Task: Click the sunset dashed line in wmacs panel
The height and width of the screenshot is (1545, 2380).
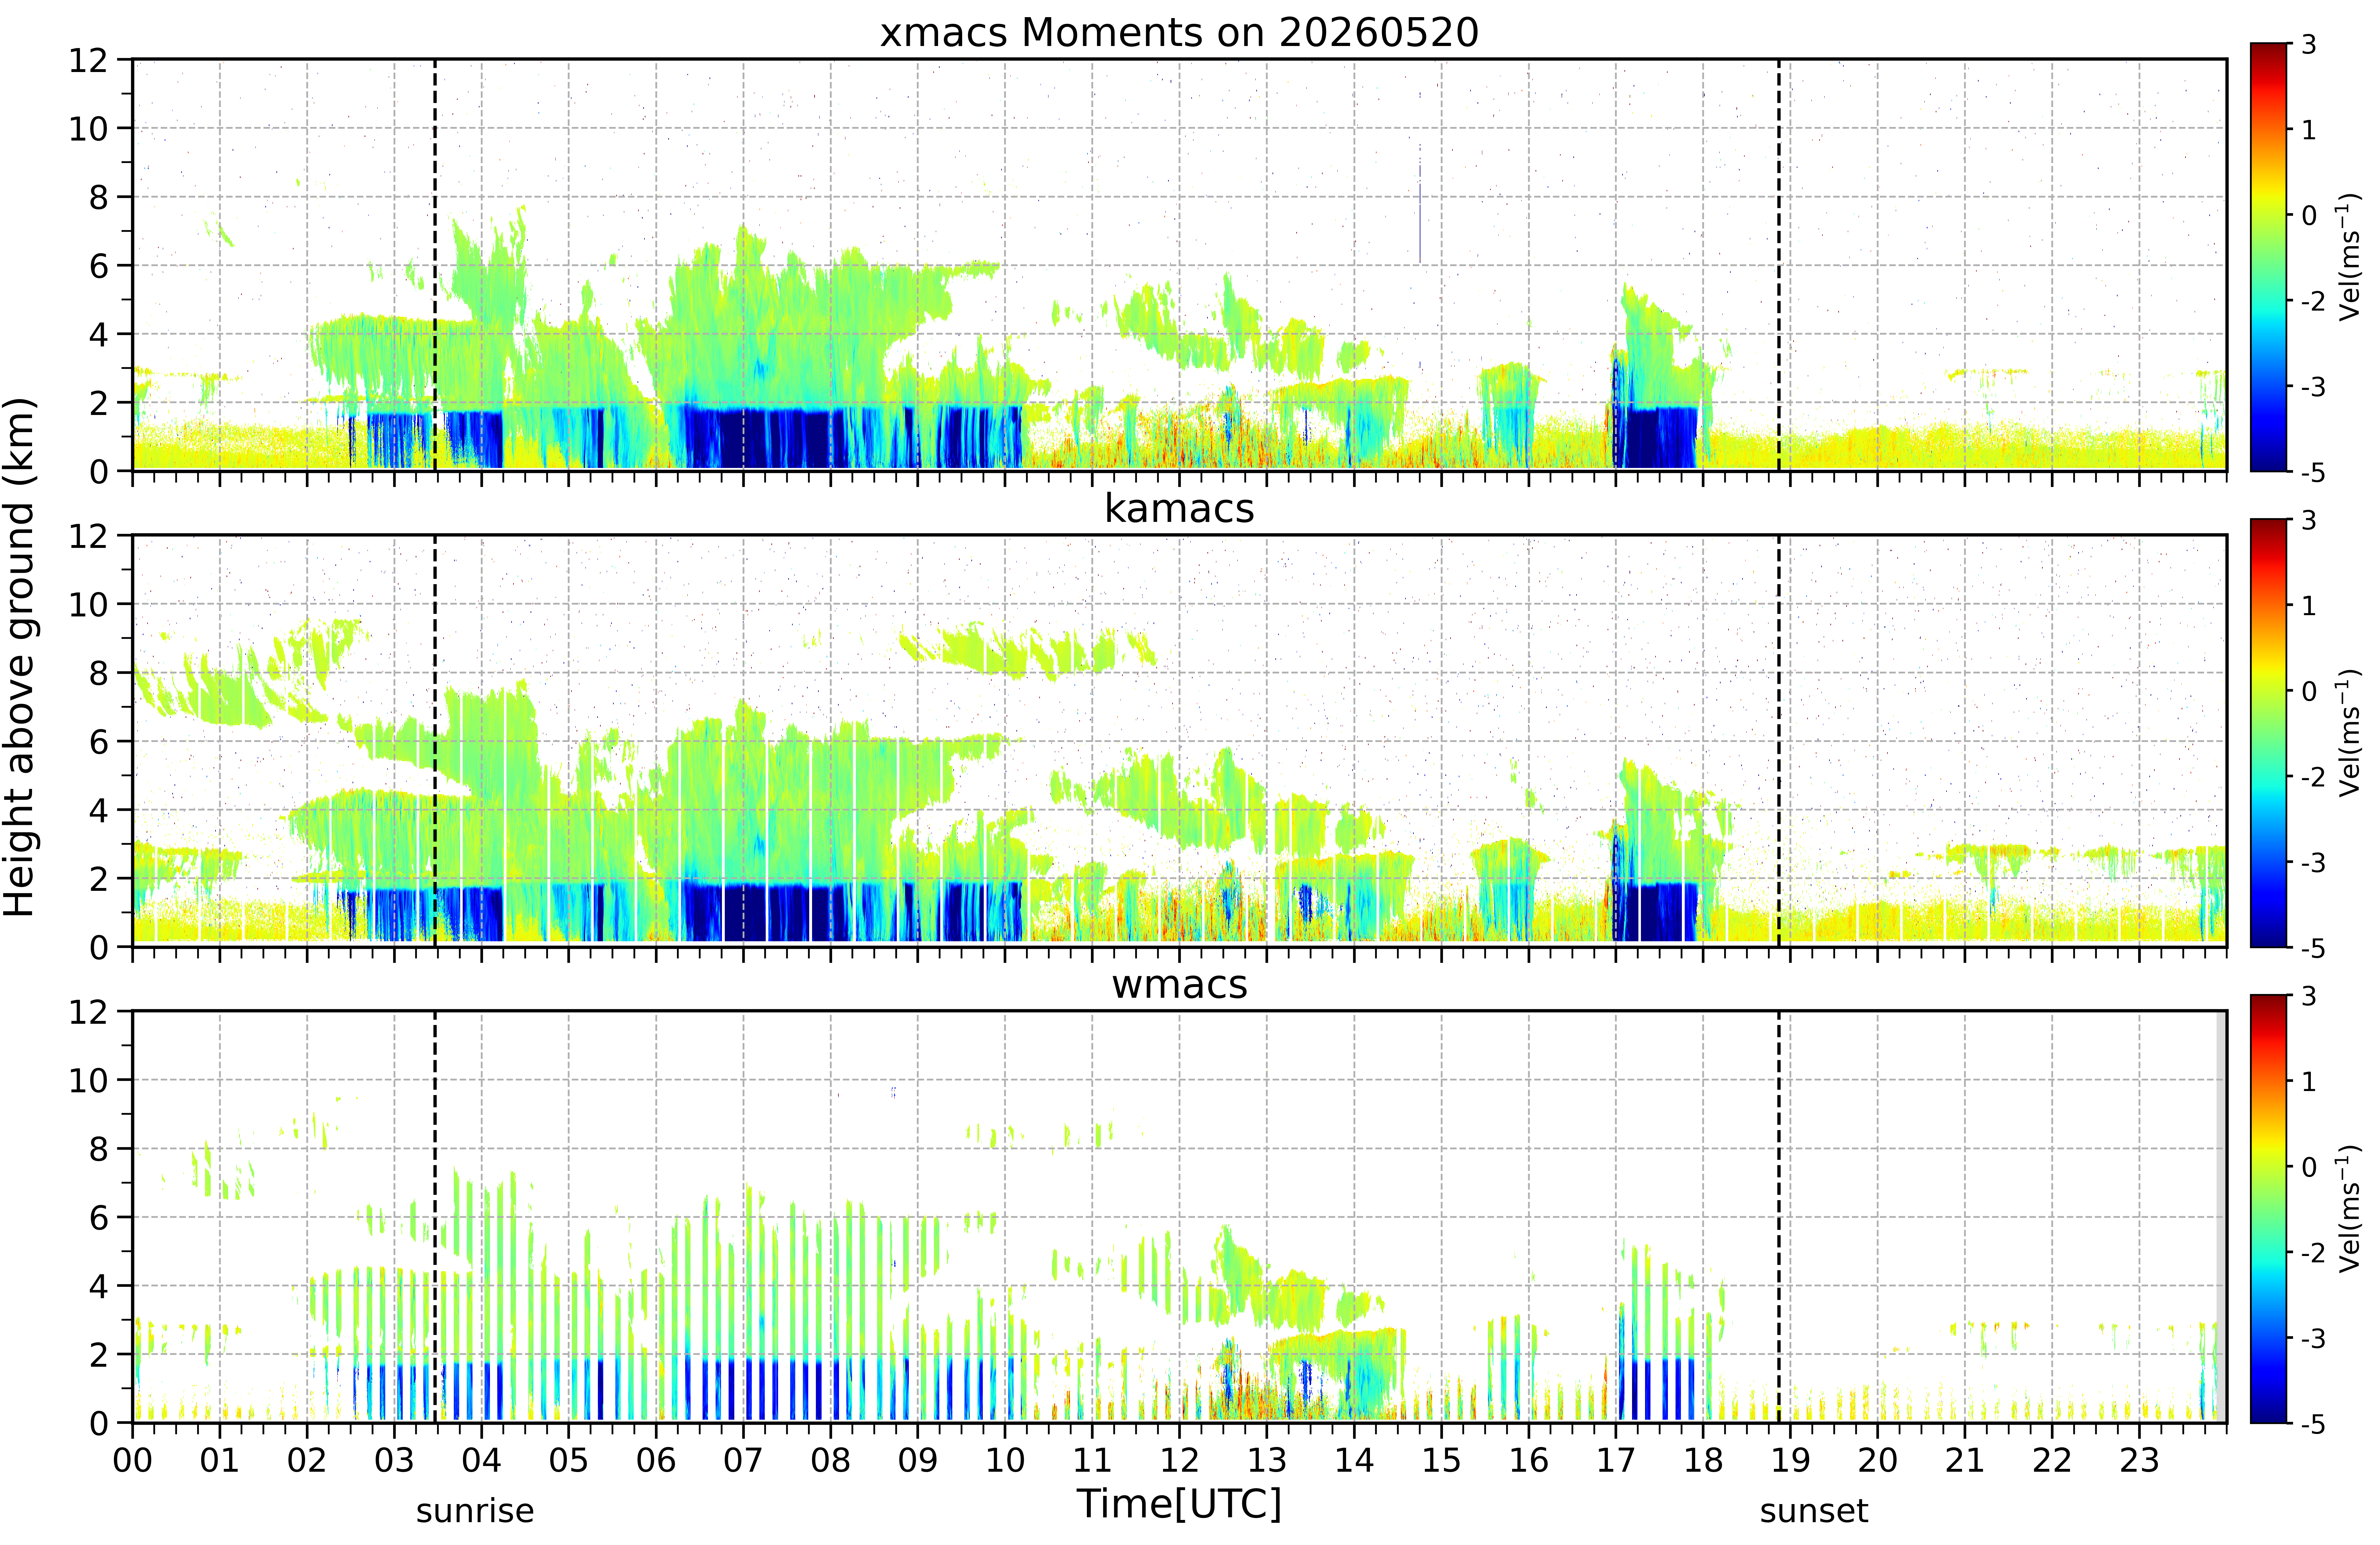Action: [x=1779, y=1217]
